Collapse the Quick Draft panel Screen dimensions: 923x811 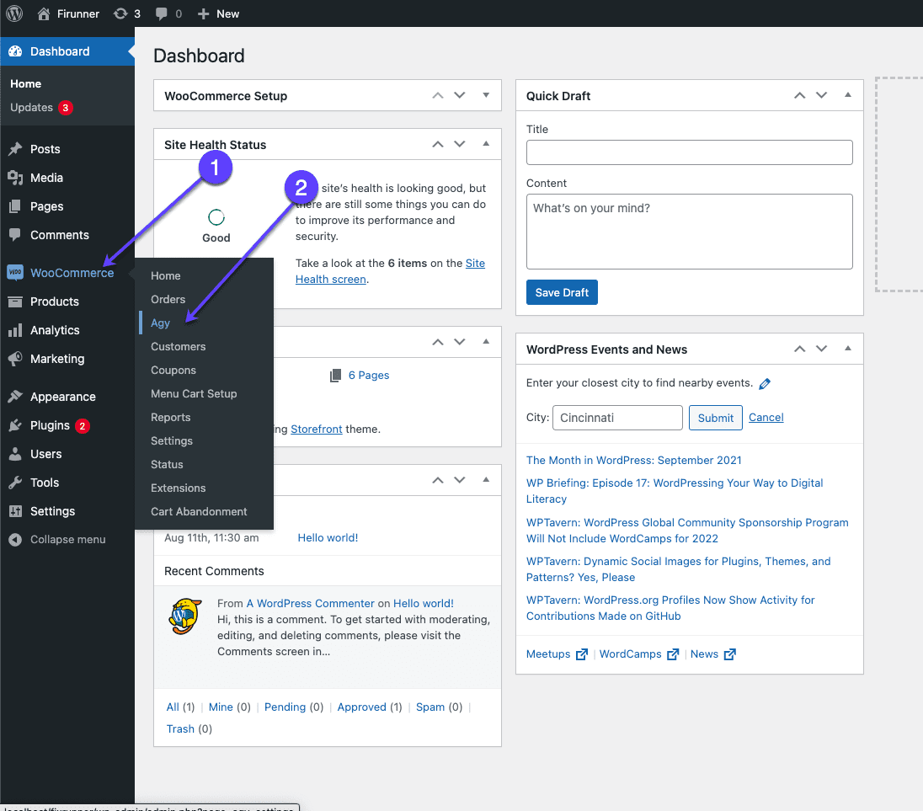click(848, 95)
